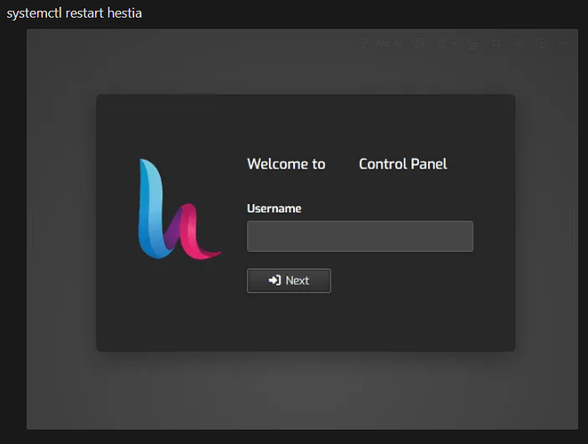Image resolution: width=588 pixels, height=444 pixels.
Task: Open the three-dot more options menu
Action: [564, 44]
